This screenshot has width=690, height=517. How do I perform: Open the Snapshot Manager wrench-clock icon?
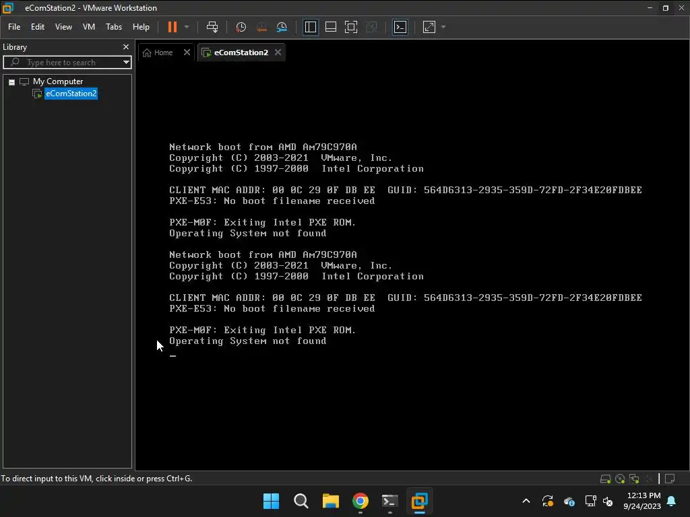282,27
